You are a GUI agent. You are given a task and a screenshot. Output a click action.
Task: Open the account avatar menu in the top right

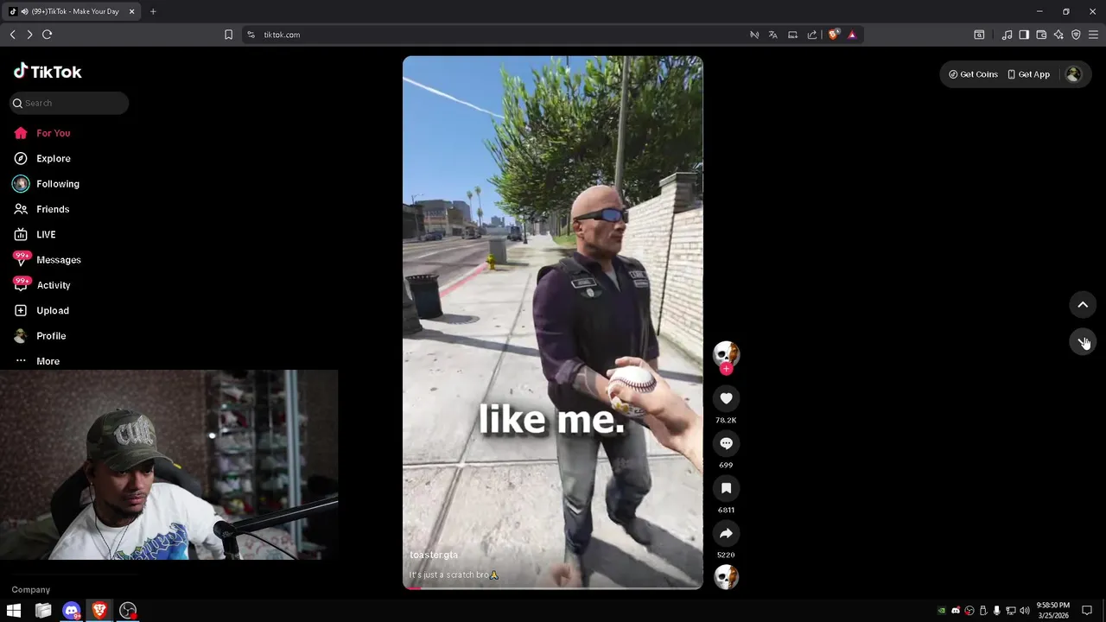1073,74
